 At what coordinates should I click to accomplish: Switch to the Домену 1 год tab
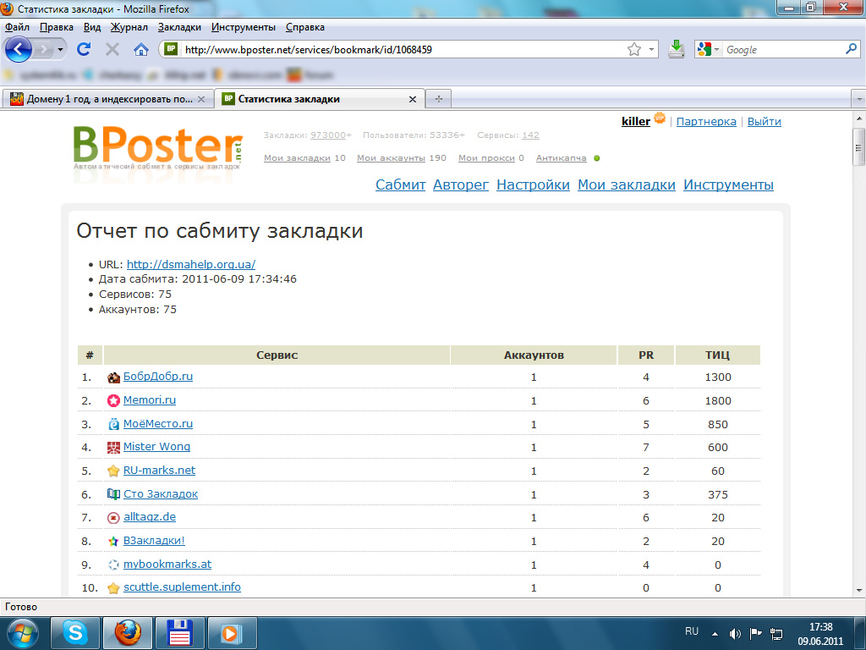point(107,100)
